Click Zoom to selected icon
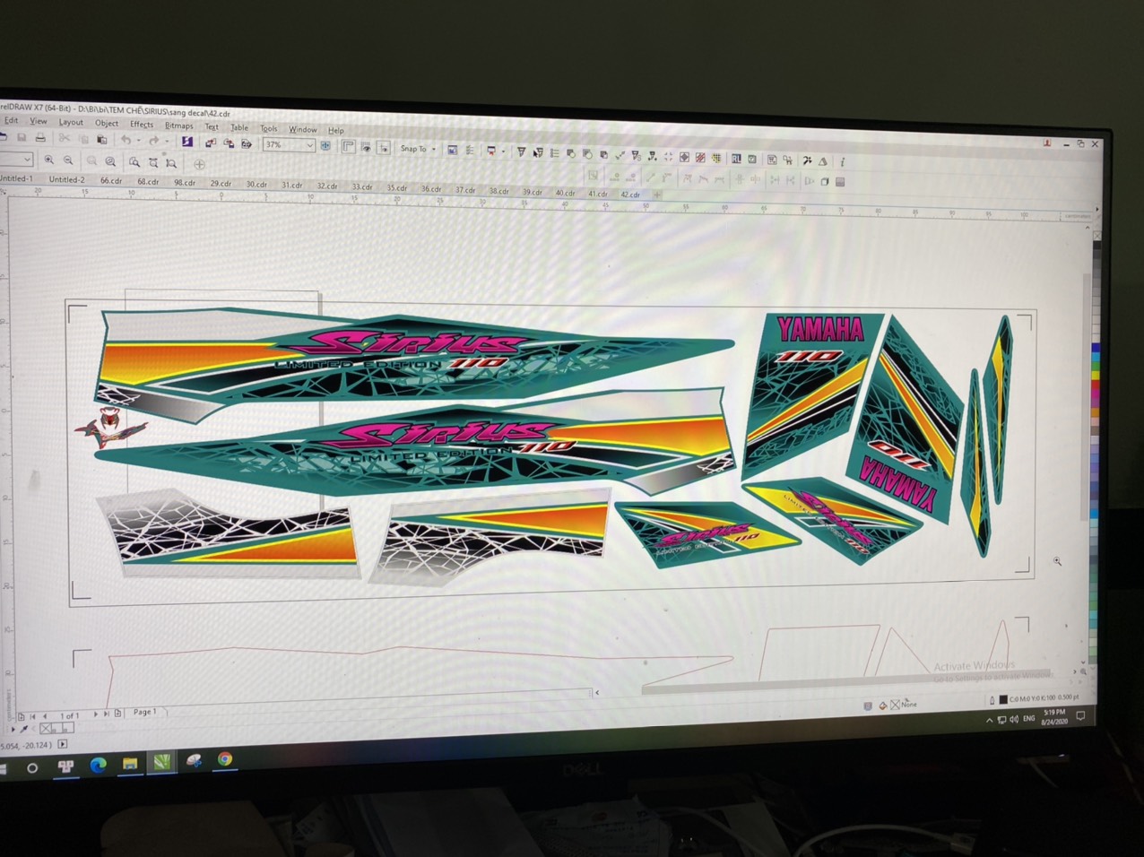Viewport: 1144px width, 857px height. [x=92, y=161]
